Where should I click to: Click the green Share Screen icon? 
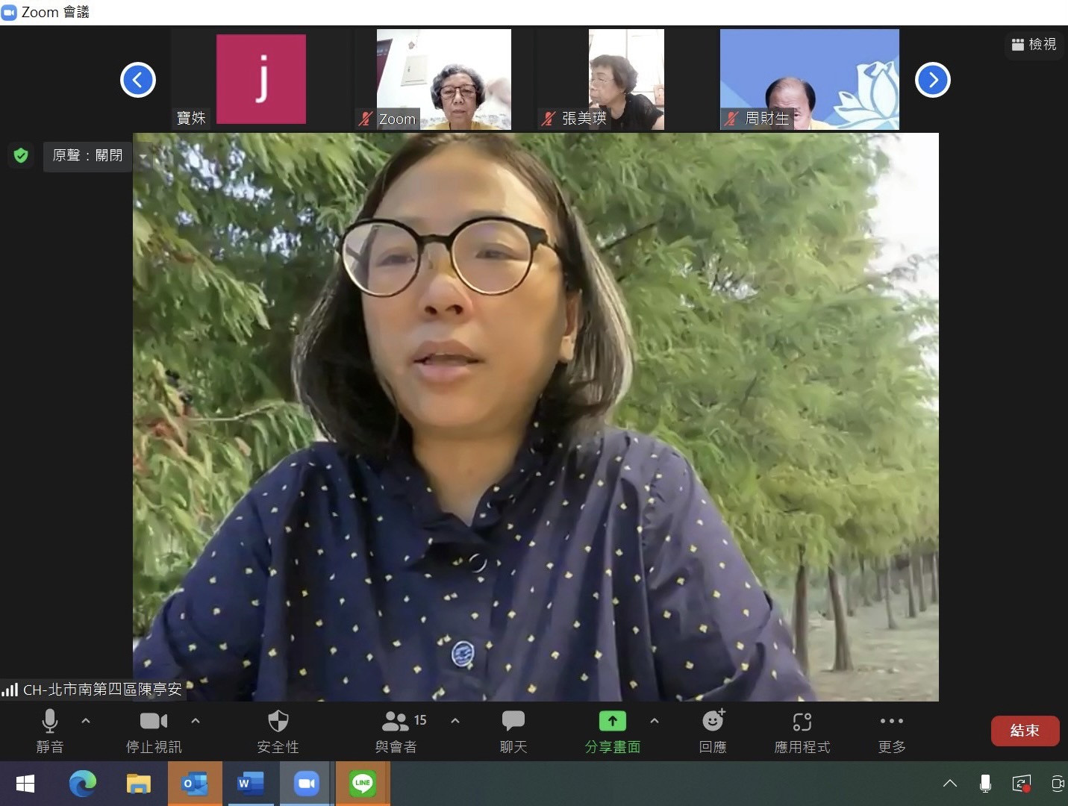click(612, 722)
